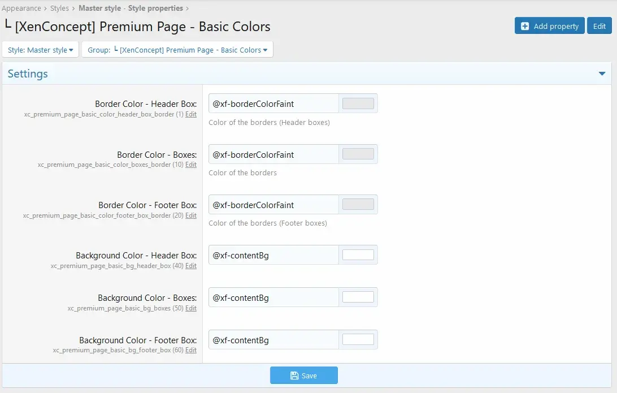Focus the Border Color - Boxes text field
Image resolution: width=617 pixels, height=393 pixels.
coord(273,154)
